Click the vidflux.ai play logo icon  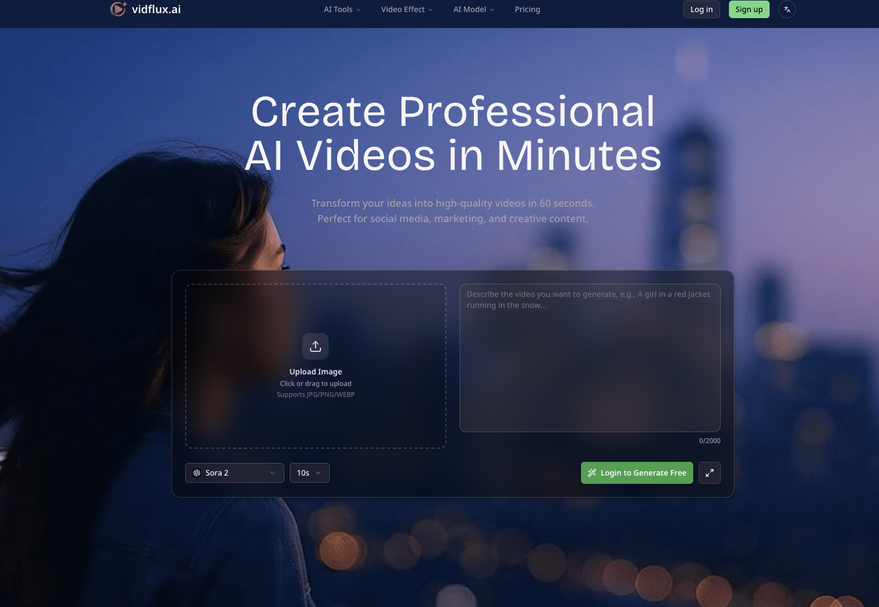click(x=118, y=9)
